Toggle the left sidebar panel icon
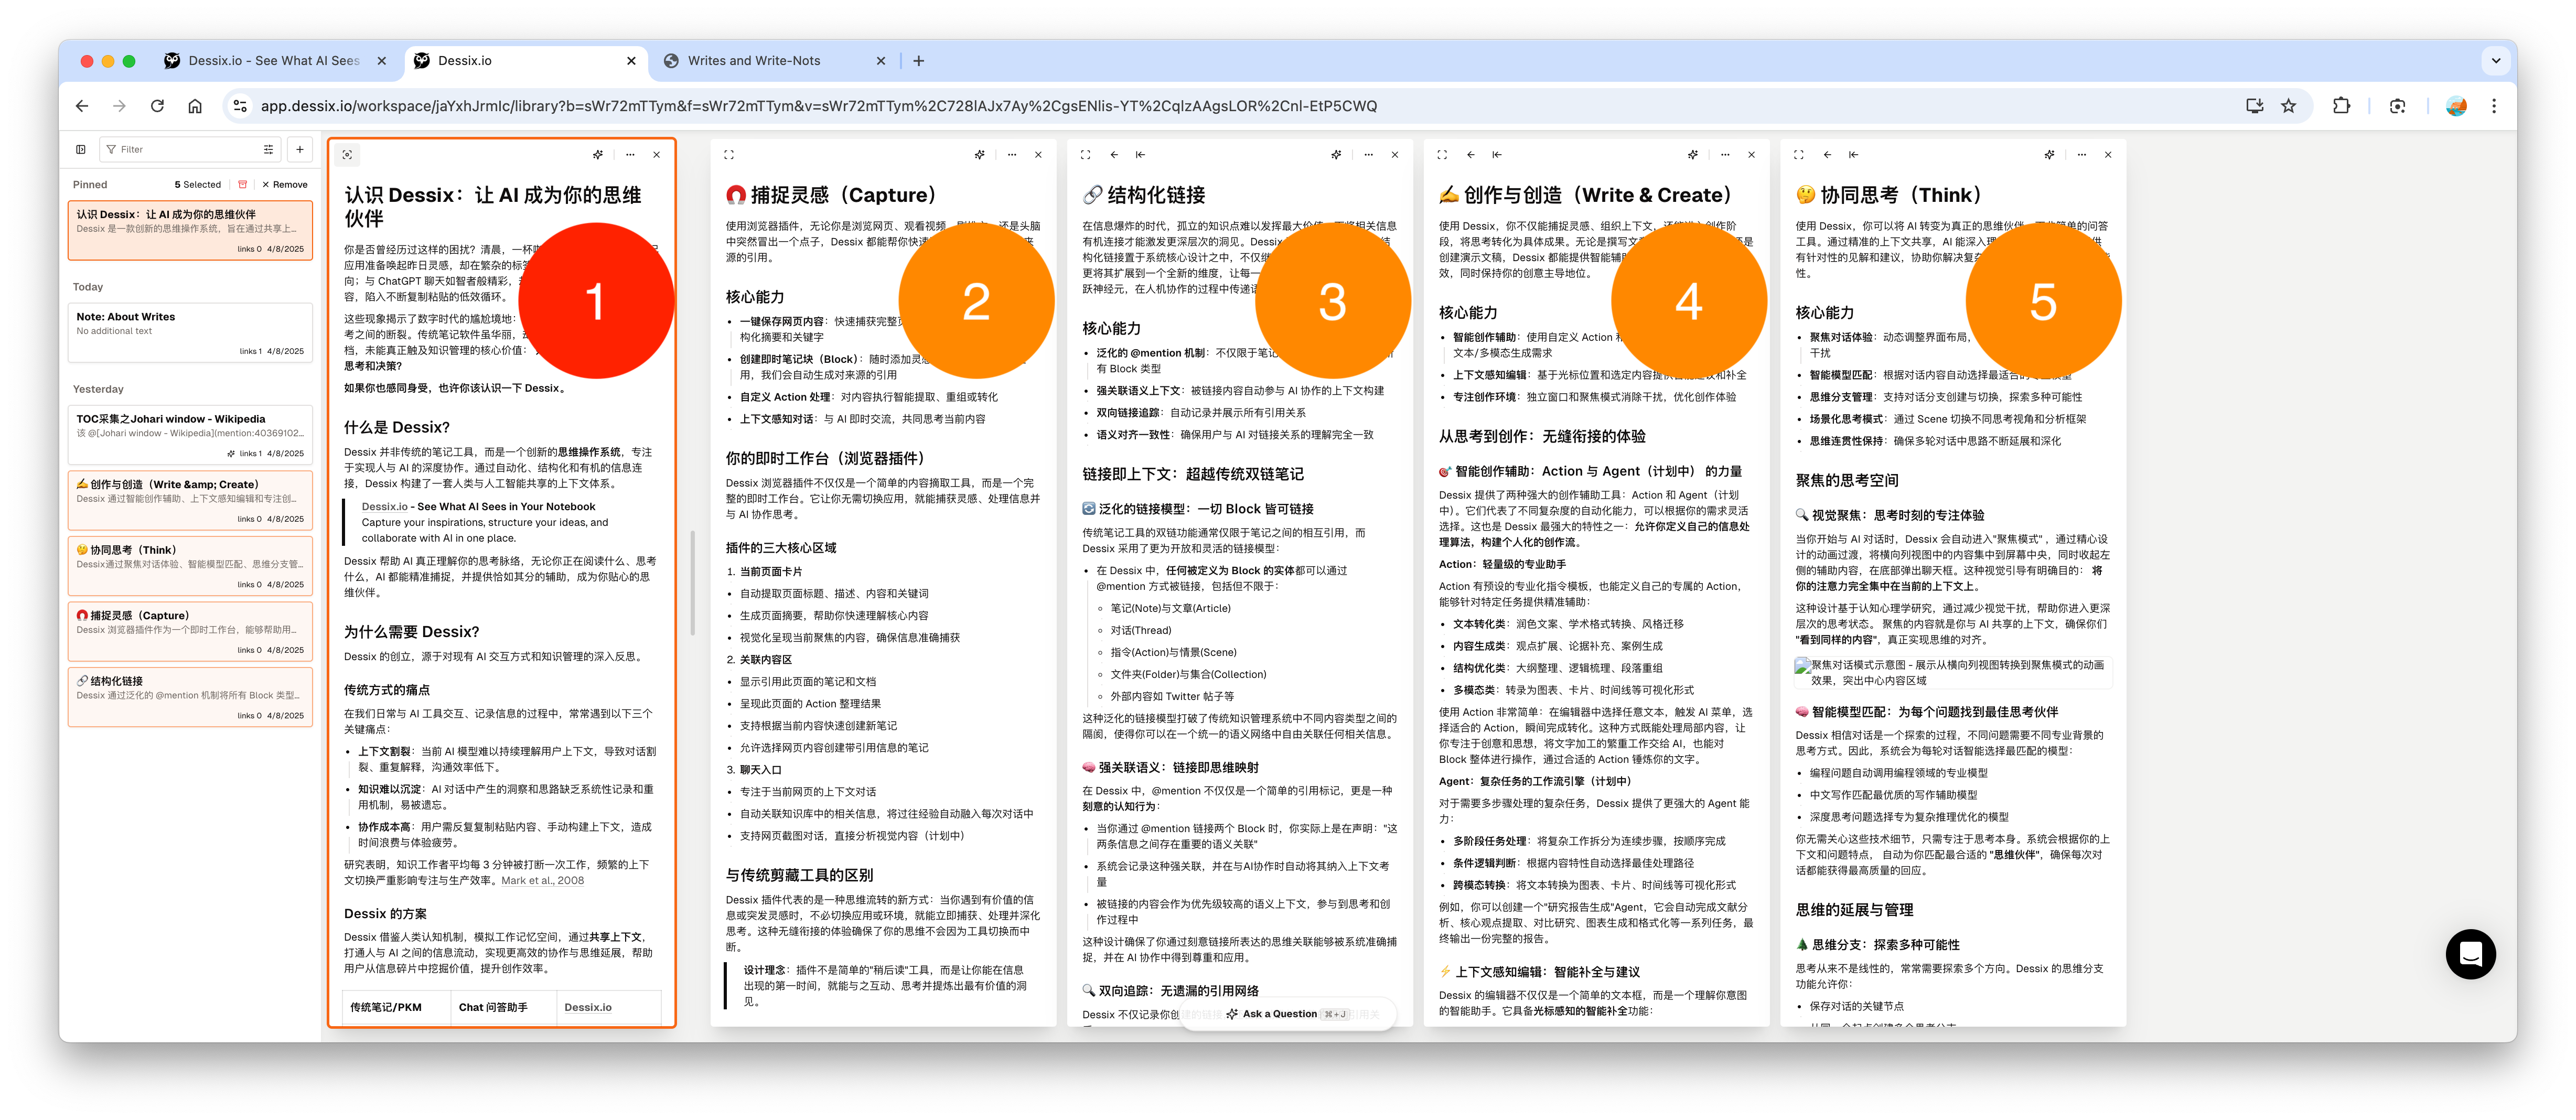The image size is (2576, 1120). [81, 150]
